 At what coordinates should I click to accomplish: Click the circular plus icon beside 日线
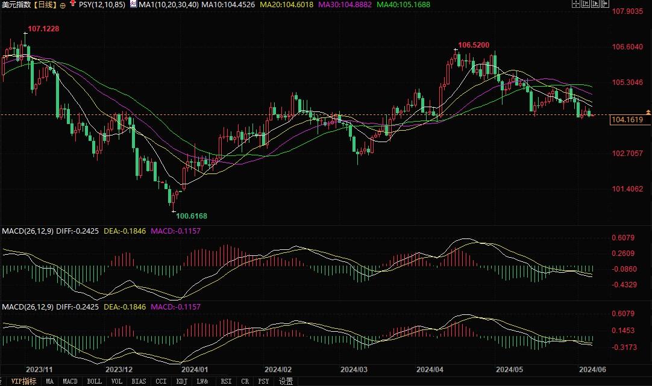[x=63, y=5]
